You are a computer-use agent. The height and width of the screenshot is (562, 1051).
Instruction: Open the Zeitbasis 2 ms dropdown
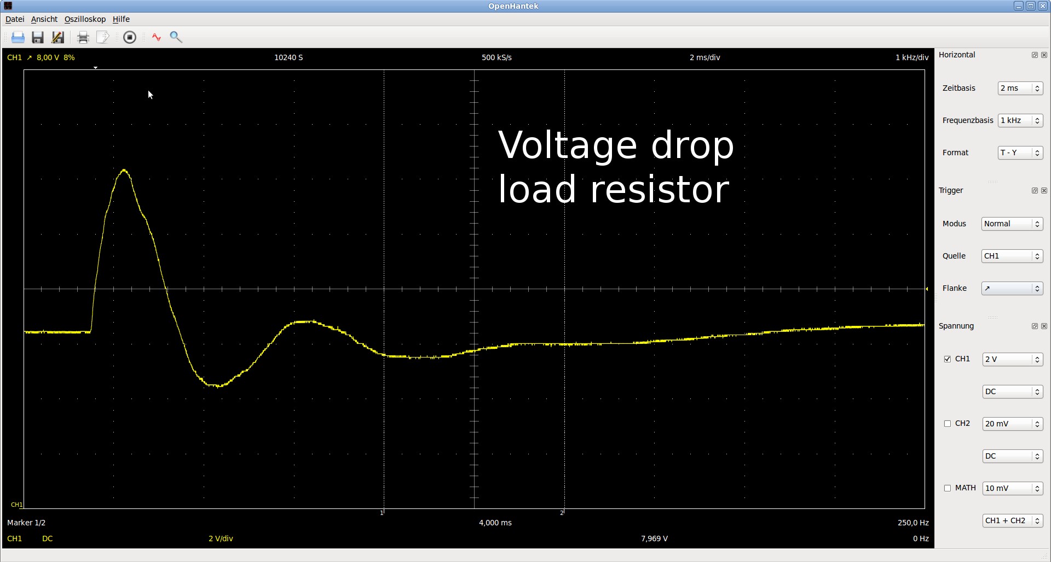point(1020,89)
